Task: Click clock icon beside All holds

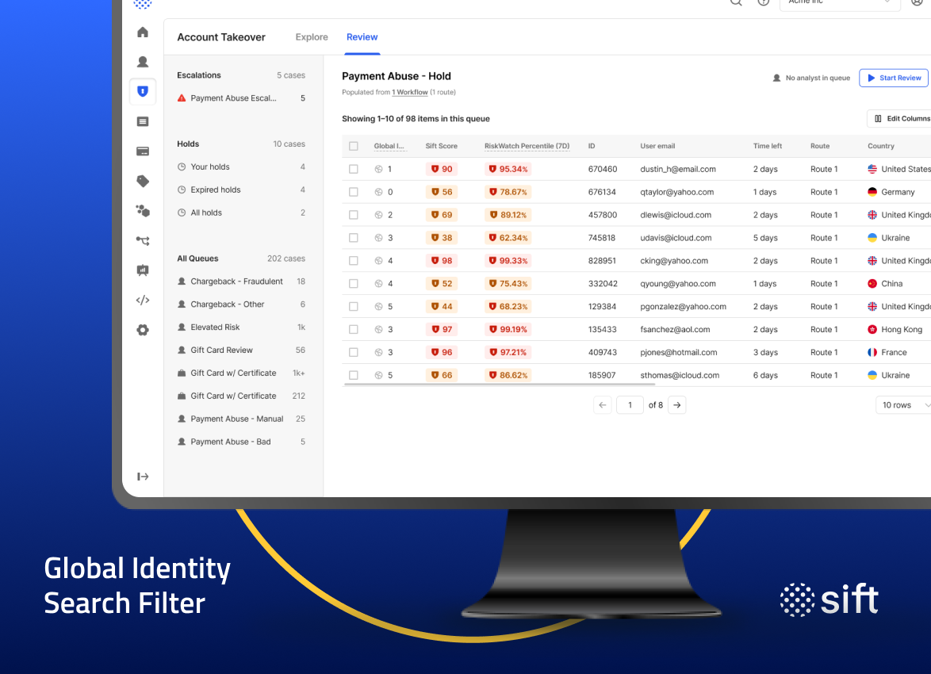Action: pyautogui.click(x=182, y=213)
